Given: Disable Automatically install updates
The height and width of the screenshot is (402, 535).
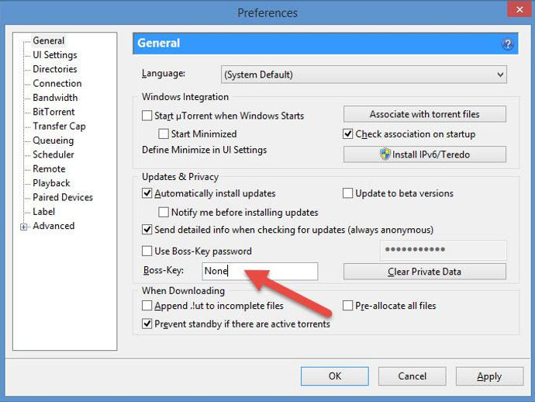Looking at the screenshot, I should click(147, 193).
